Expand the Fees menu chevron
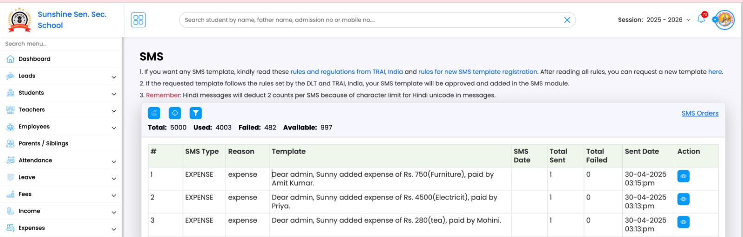This screenshot has width=743, height=237. (114, 196)
